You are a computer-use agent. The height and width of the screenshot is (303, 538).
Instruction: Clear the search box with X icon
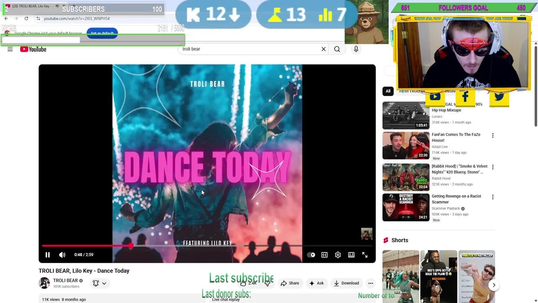tap(324, 49)
